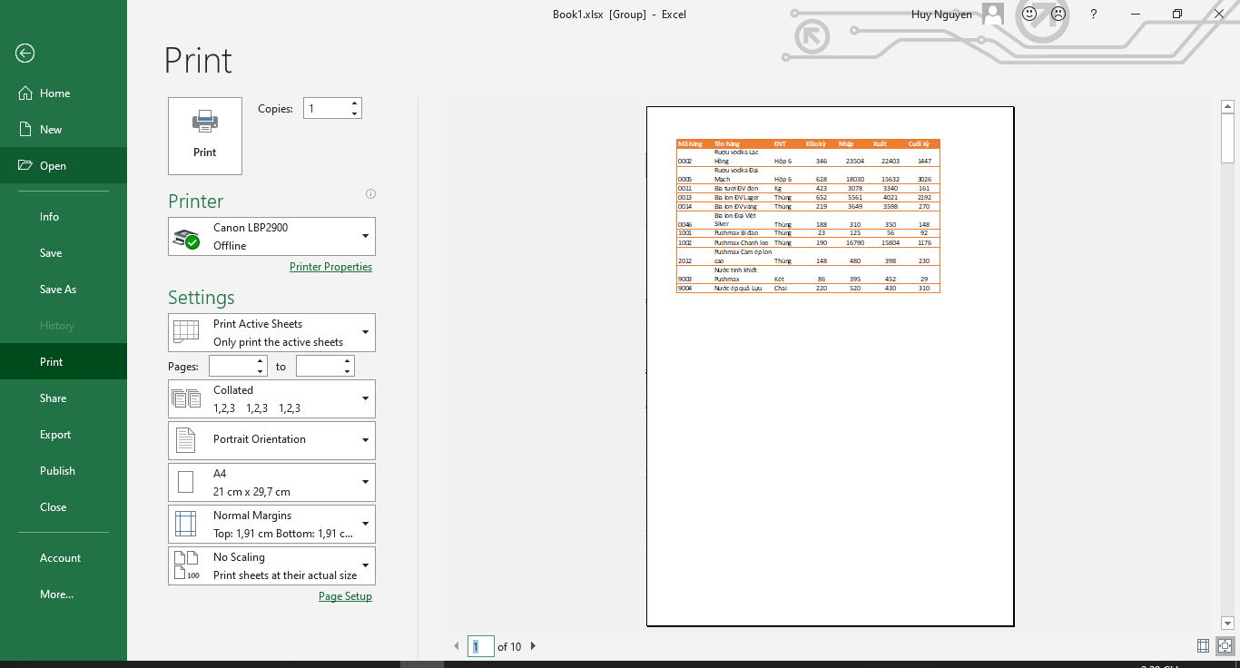Click the user account avatar icon
Image resolution: width=1240 pixels, height=668 pixels.
[993, 15]
